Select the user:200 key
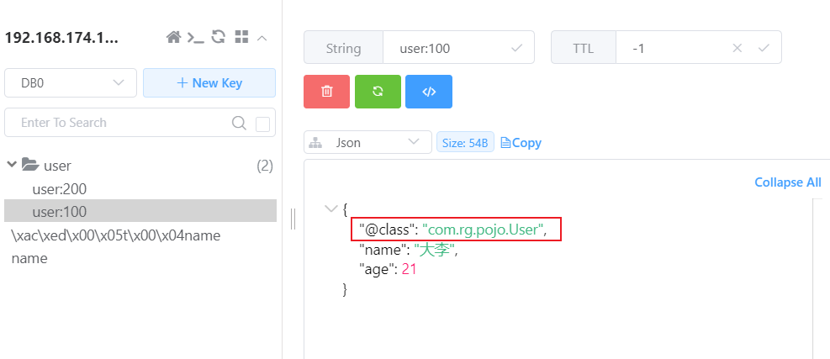 point(60,189)
